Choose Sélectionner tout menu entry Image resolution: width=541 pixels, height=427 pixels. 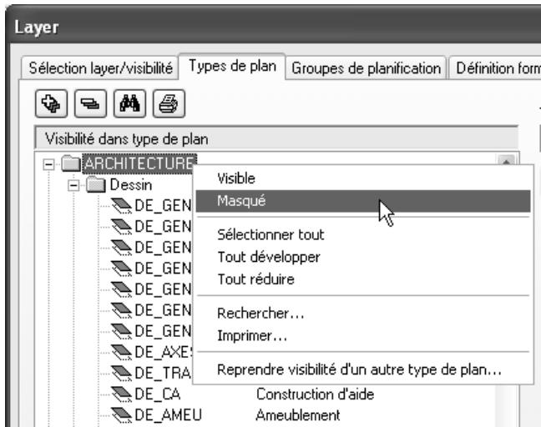pyautogui.click(x=363, y=235)
